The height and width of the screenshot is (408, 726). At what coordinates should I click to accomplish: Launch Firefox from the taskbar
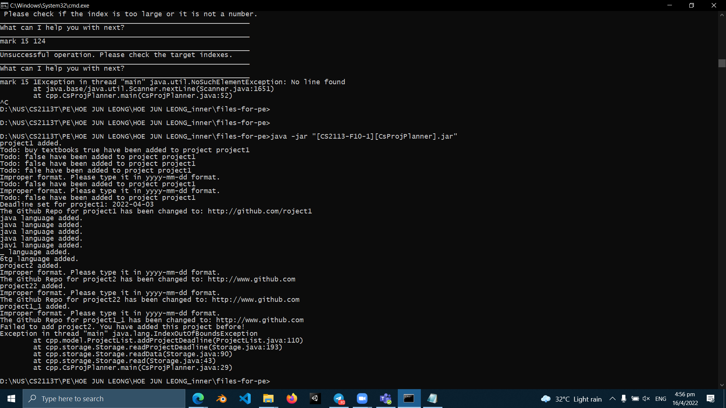[x=292, y=399]
